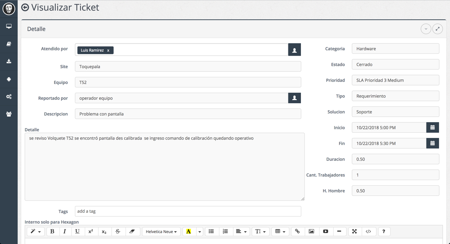Image resolution: width=450 pixels, height=244 pixels.
Task: Toggle code view in editor
Action: (x=368, y=231)
